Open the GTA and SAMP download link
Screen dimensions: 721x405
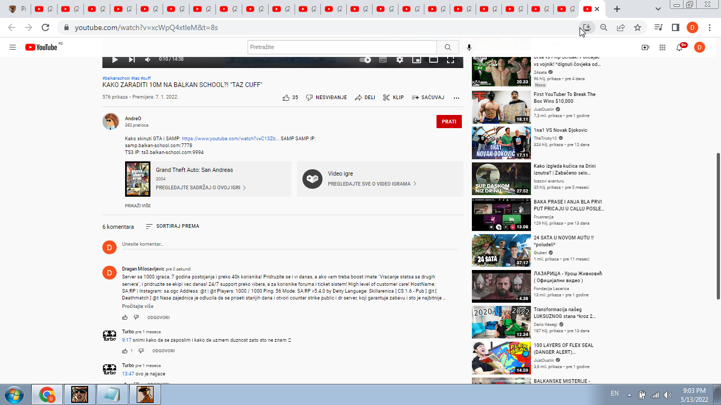point(231,139)
